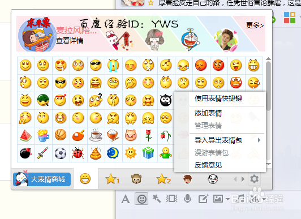Select the blue moon emoji

[x=113, y=153]
